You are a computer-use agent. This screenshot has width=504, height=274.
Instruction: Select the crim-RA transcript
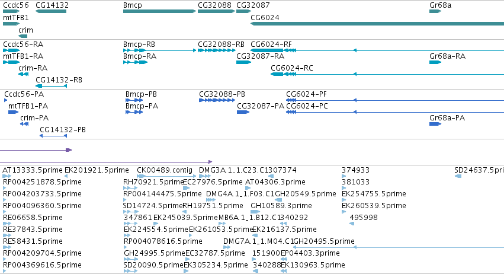pyautogui.click(x=24, y=74)
